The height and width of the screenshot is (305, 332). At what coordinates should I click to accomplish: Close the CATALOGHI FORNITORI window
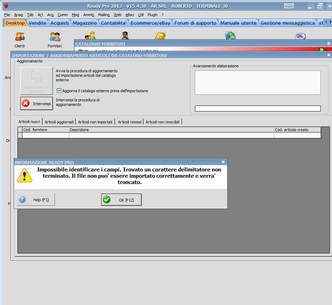click(328, 43)
